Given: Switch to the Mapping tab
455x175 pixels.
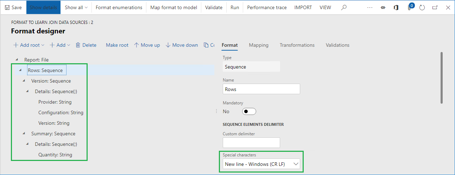Looking at the screenshot, I should coord(259,45).
